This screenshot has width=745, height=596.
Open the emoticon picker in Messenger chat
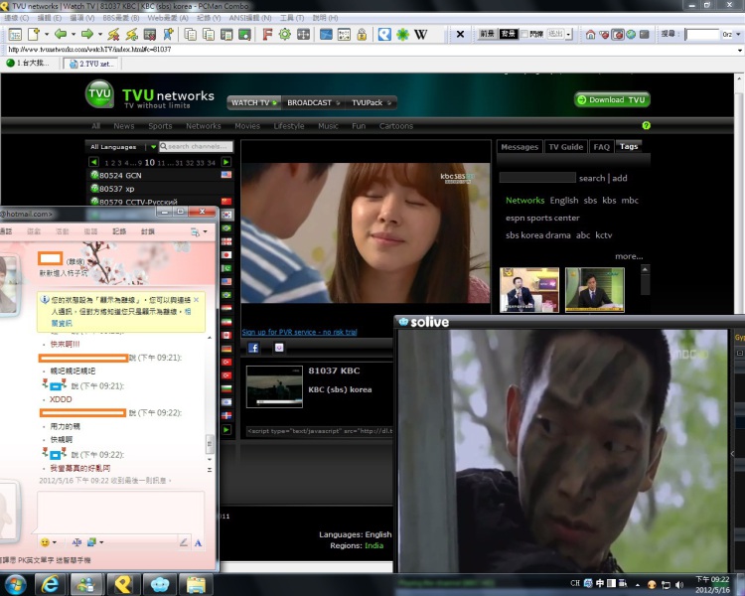[45, 542]
